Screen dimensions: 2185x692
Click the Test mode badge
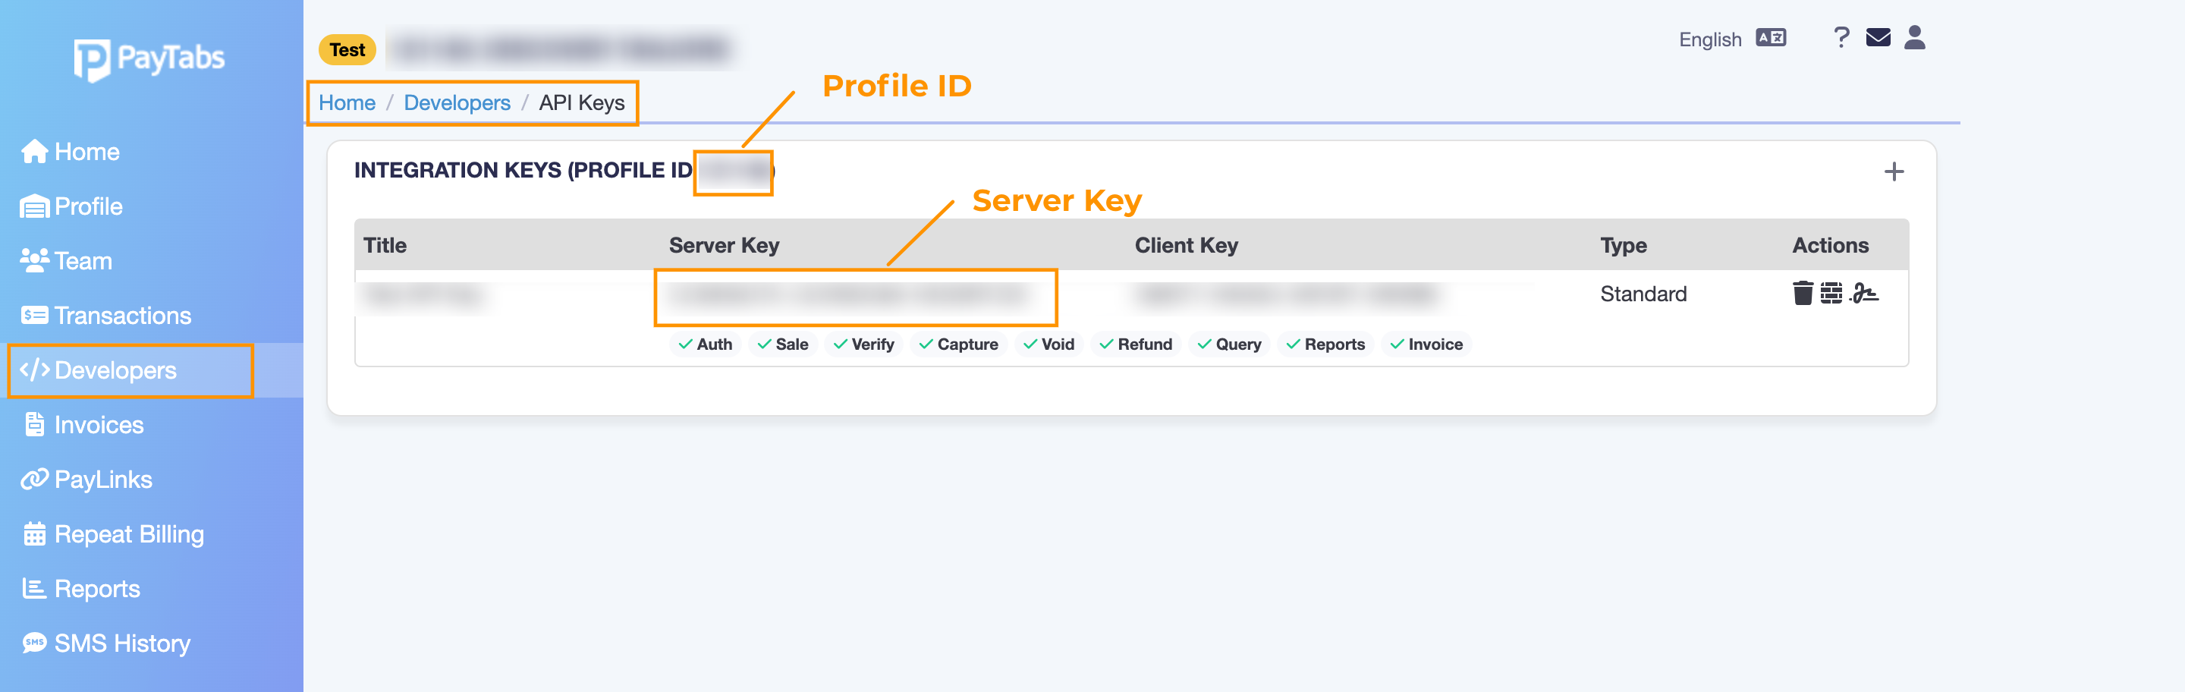[x=347, y=50]
